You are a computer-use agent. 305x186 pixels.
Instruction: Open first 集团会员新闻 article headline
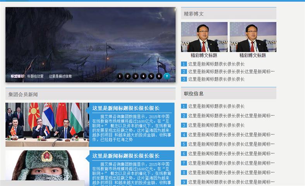click(x=126, y=108)
